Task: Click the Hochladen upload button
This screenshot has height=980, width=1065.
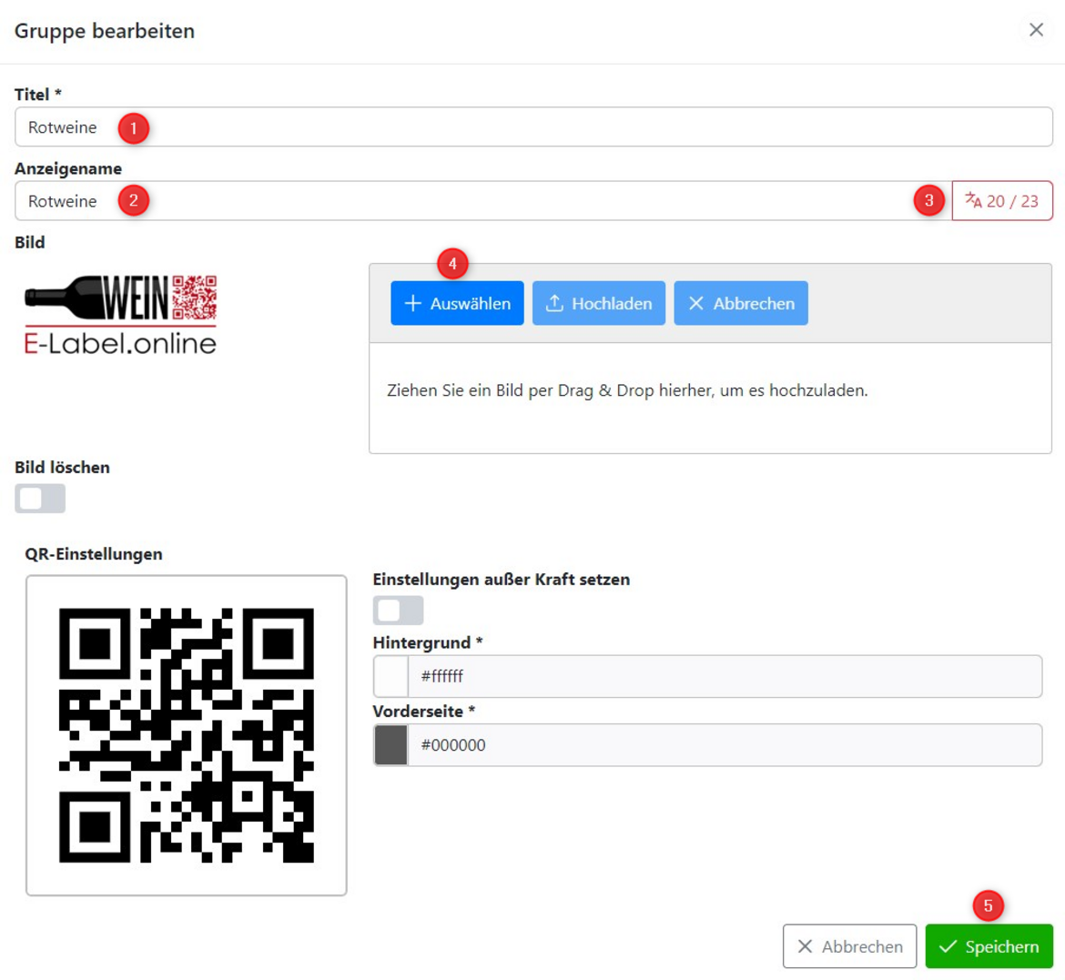Action: (598, 303)
